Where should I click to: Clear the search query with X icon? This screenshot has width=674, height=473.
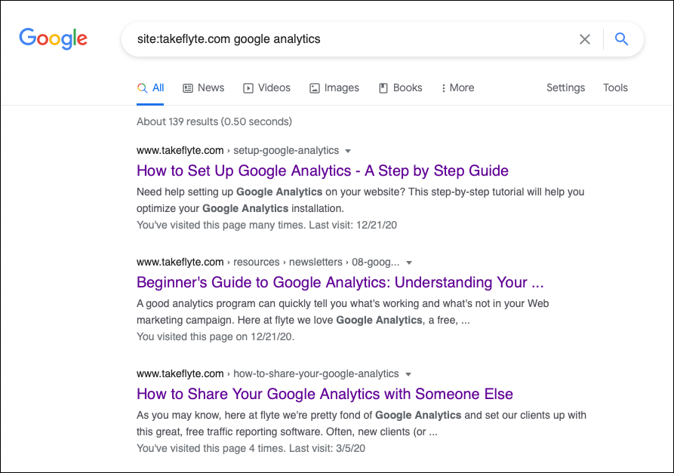coord(585,39)
